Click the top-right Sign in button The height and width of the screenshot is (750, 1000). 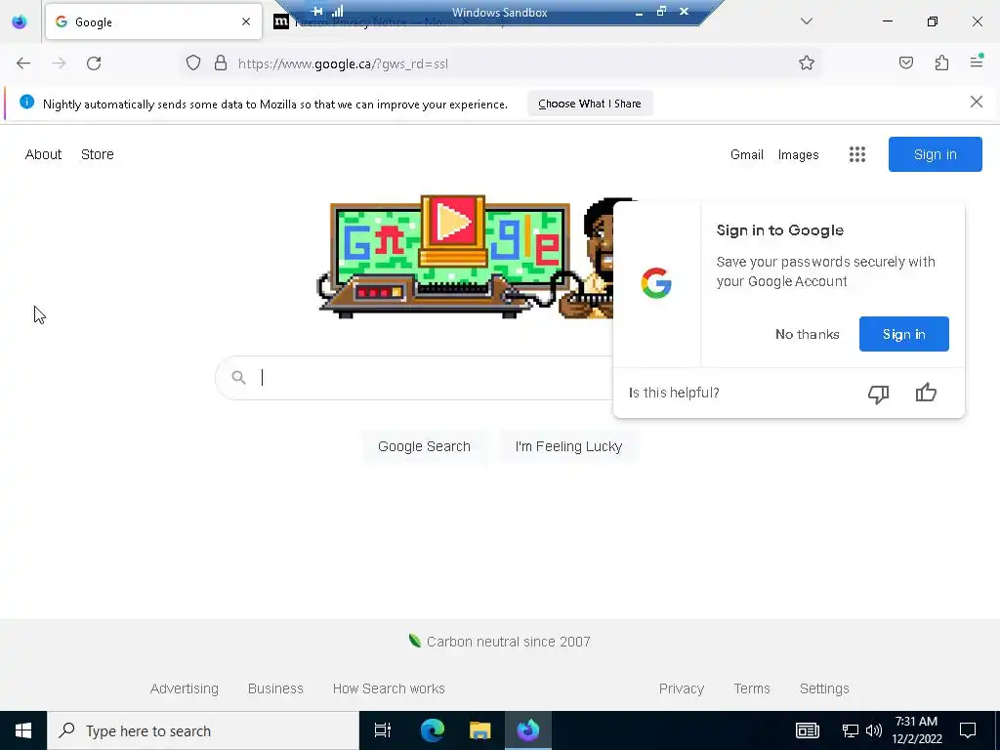click(x=935, y=154)
